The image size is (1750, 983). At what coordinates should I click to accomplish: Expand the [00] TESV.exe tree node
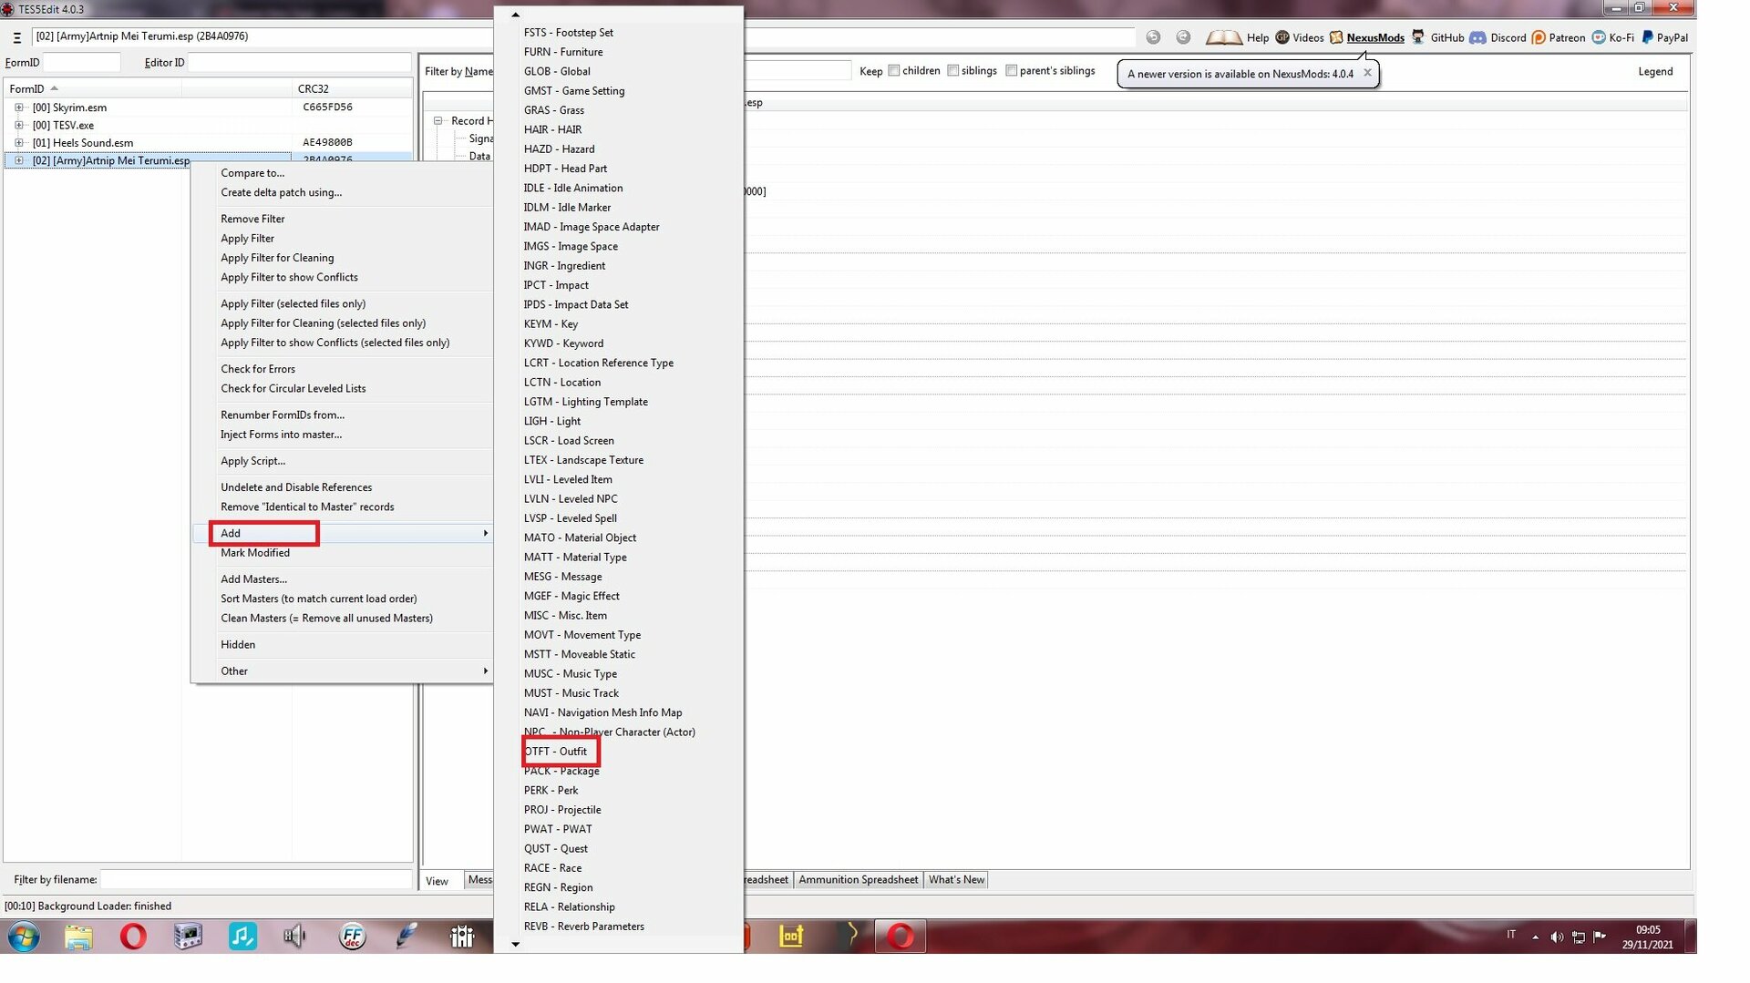click(x=19, y=126)
